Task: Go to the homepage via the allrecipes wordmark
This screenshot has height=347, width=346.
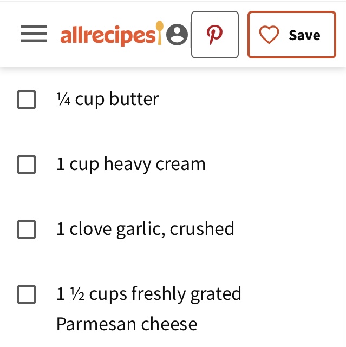Action: 107,35
